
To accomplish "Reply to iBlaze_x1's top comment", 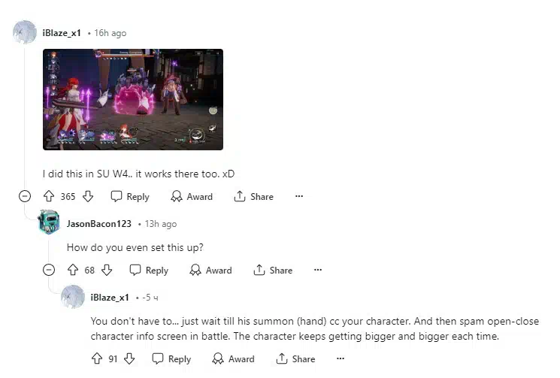I will [130, 196].
